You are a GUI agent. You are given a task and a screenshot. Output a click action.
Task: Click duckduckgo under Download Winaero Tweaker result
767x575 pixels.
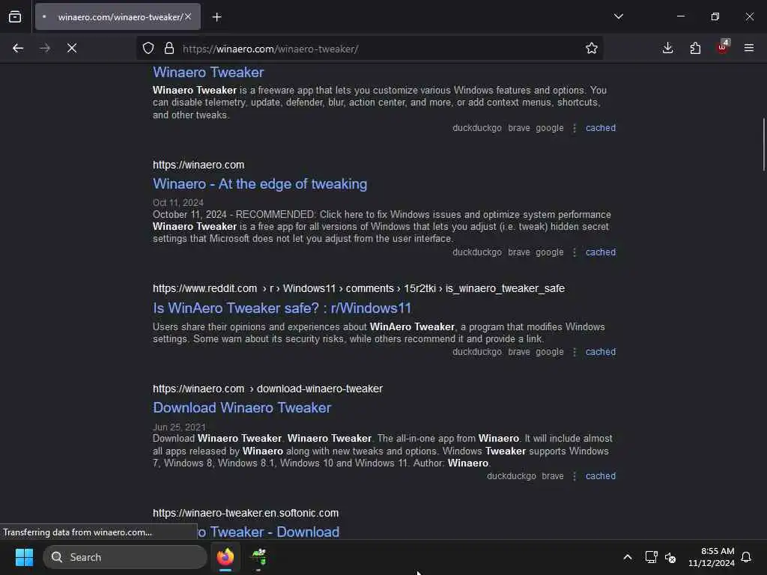[x=511, y=476]
